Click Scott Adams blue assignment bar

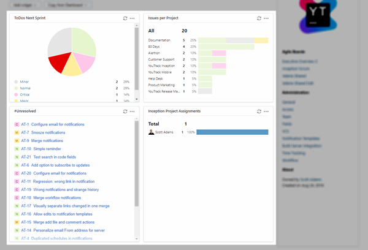coord(232,132)
